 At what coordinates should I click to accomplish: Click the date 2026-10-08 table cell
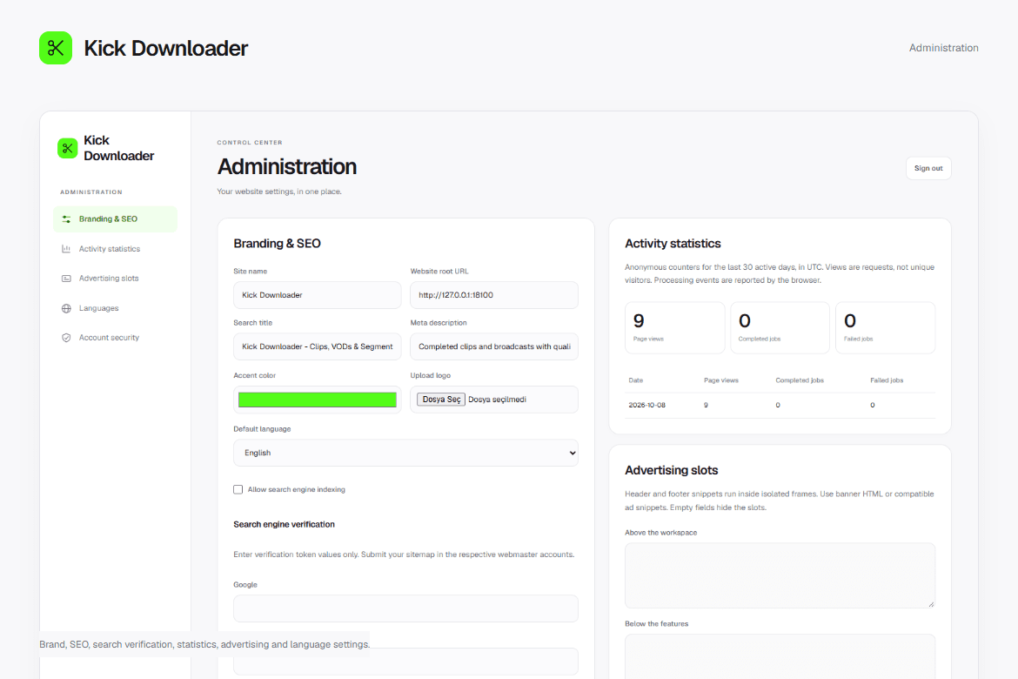pos(646,405)
